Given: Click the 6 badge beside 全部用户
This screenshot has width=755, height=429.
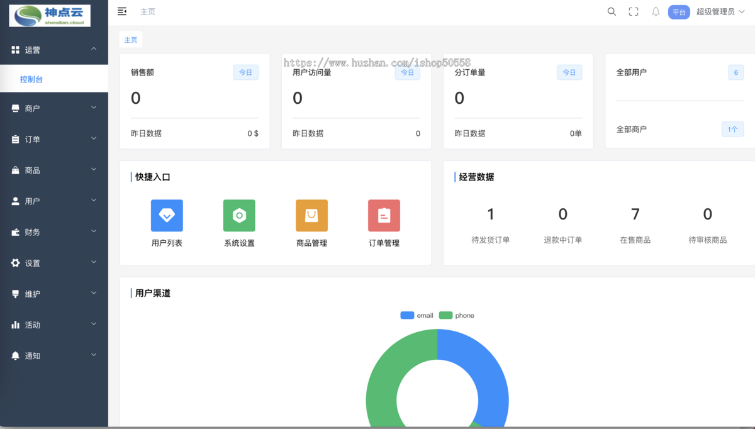Looking at the screenshot, I should [x=736, y=72].
